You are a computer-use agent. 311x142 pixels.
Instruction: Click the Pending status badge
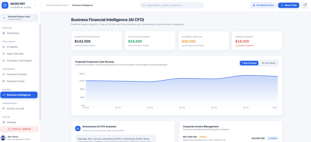[x=203, y=137]
